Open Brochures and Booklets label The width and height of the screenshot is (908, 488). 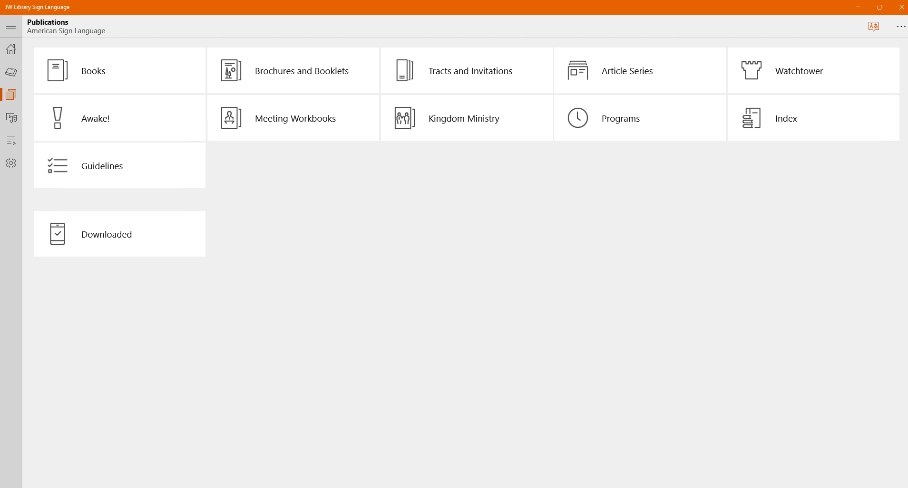point(302,71)
